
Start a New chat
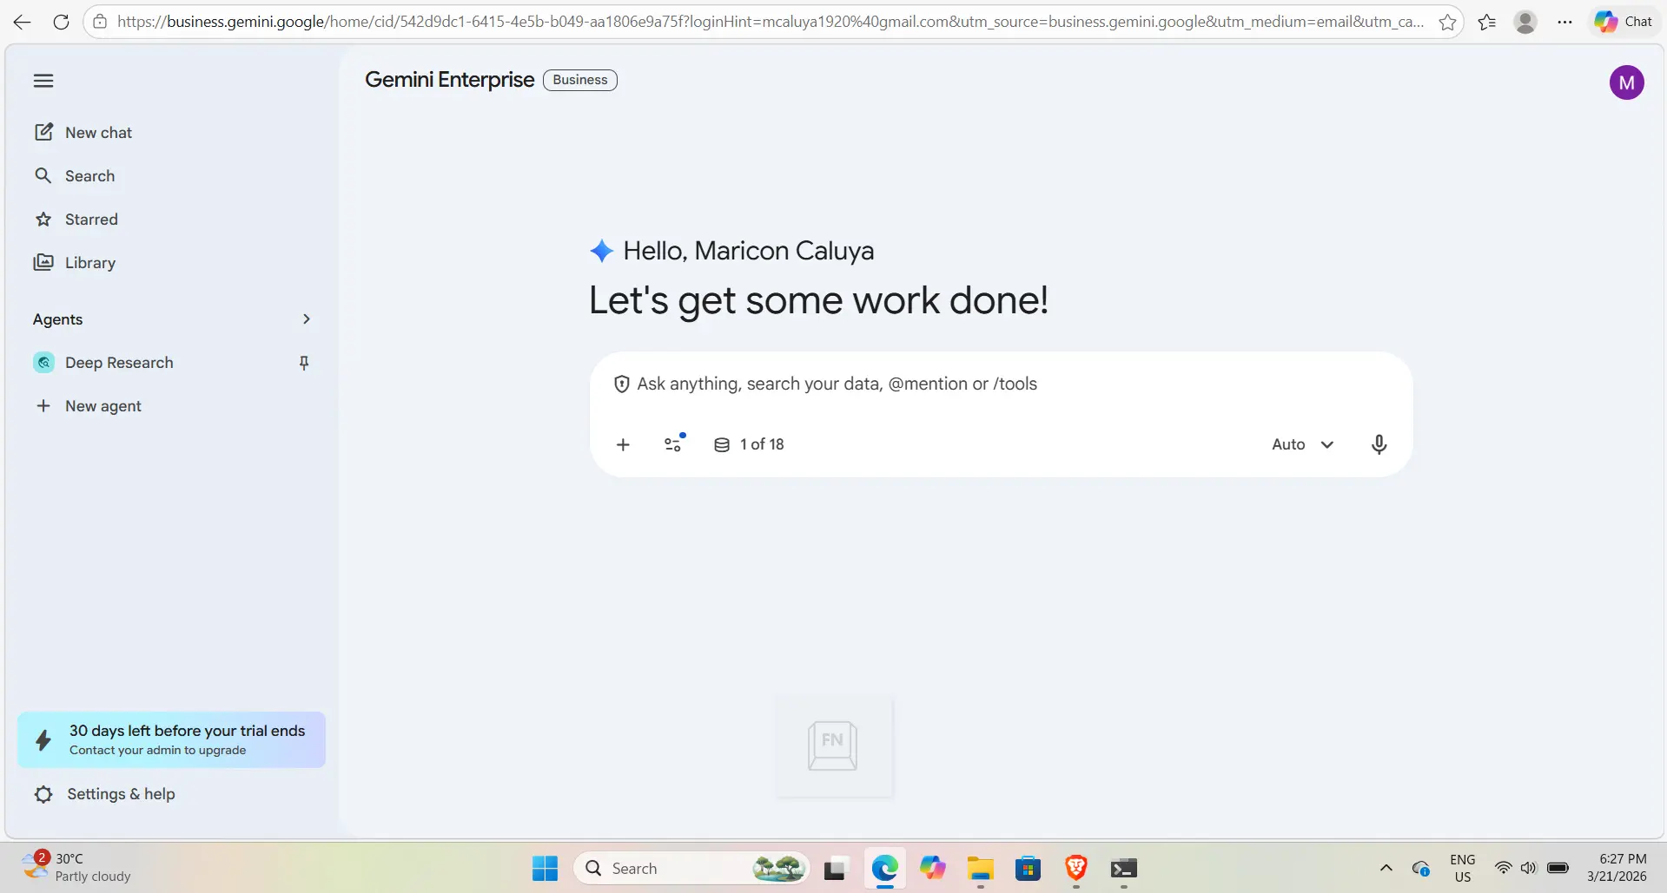(x=83, y=132)
